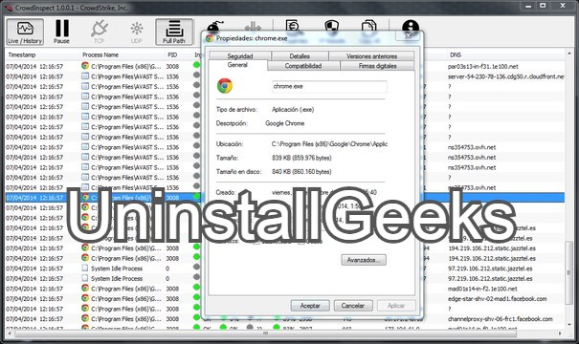Click Avast icon in the cloudfront.net row
Screen dimensions: 579x344
point(85,75)
